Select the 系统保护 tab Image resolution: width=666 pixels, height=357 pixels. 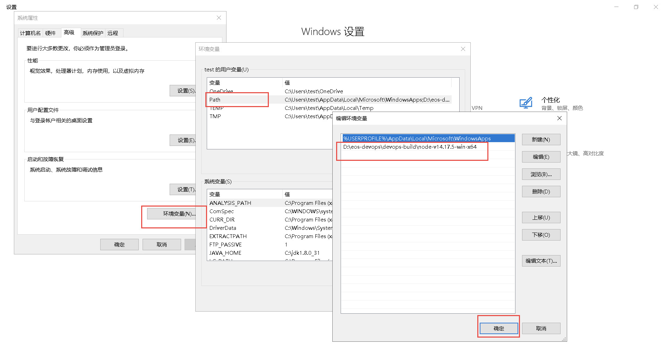tap(93, 33)
